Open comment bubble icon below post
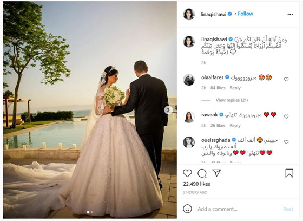The width and height of the screenshot is (303, 221). click(202, 173)
